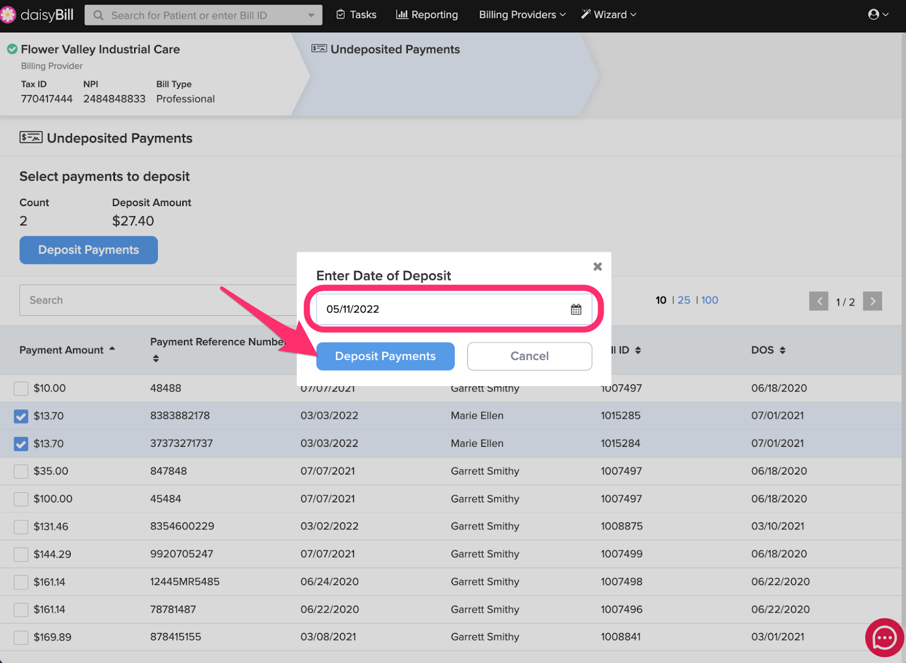Click Deposit Payments button below Deposit Amount
906x663 pixels.
click(x=88, y=250)
